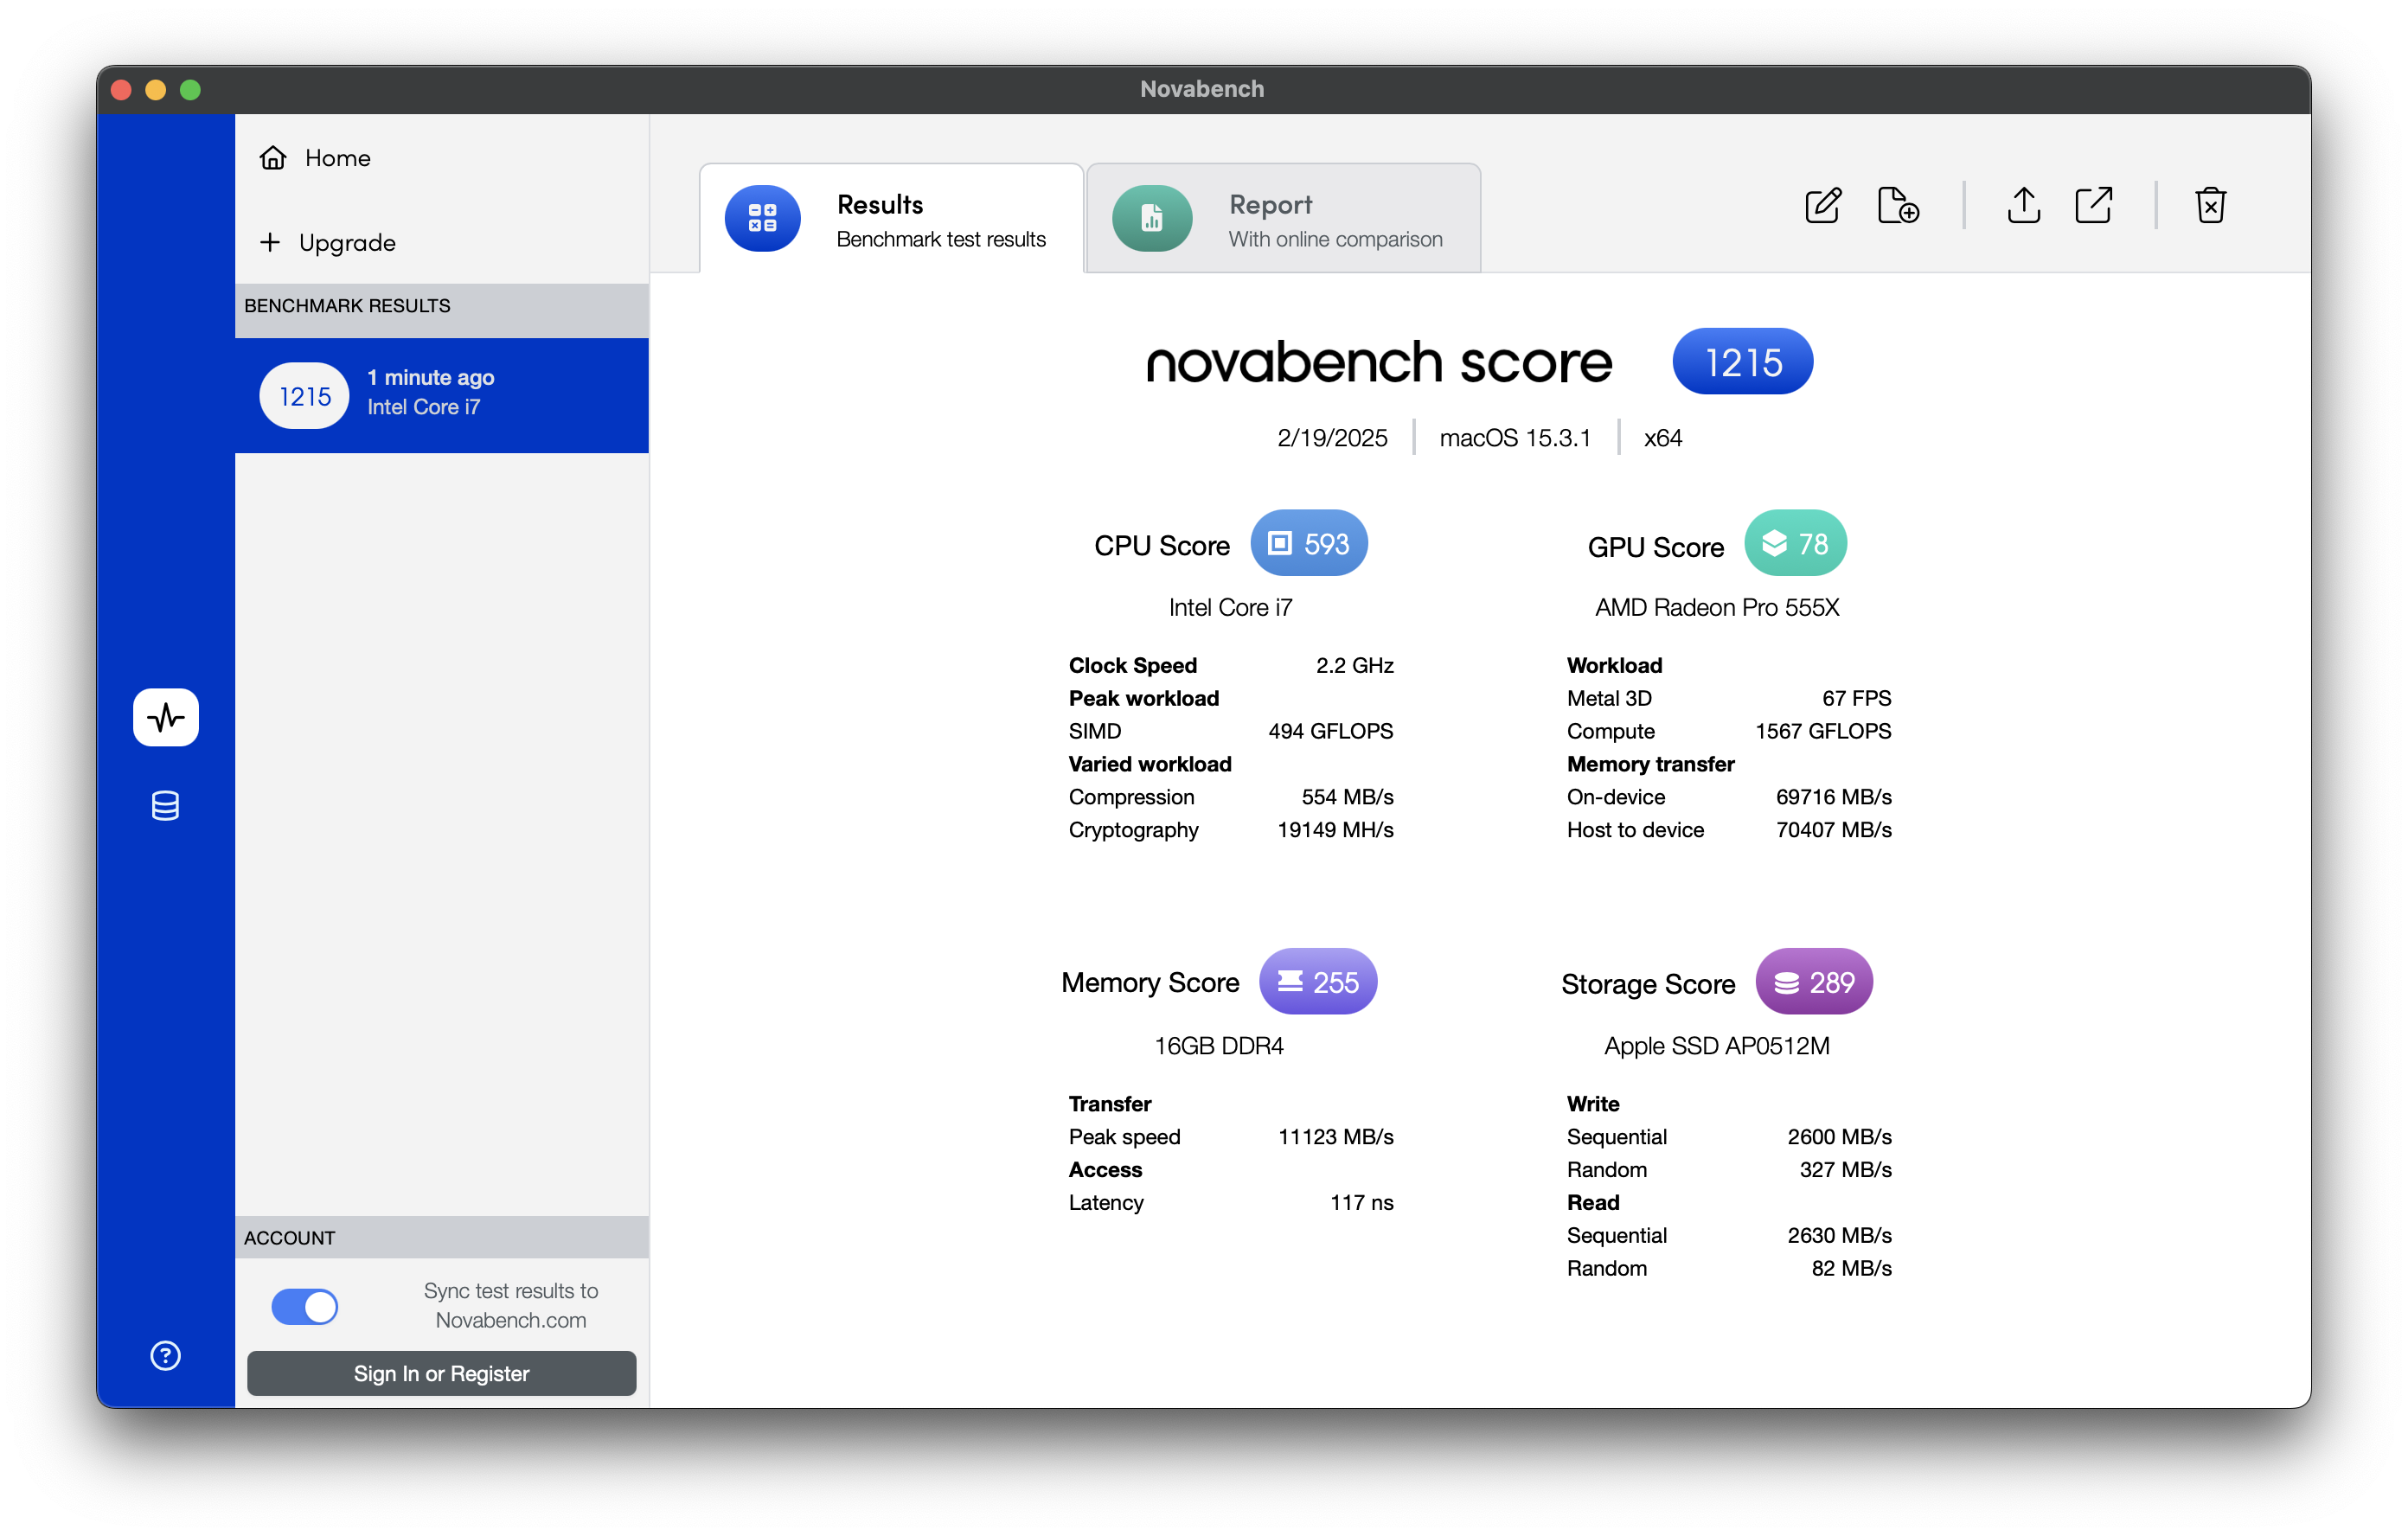The image size is (2408, 1536).
Task: Click Sign In or Register button
Action: pos(441,1373)
